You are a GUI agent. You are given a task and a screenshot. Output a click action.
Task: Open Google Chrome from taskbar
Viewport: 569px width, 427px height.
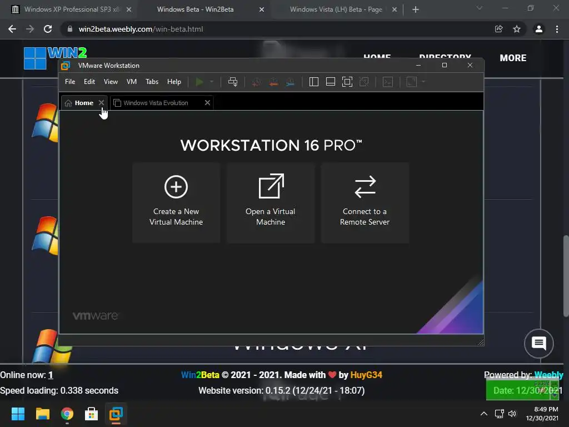67,414
